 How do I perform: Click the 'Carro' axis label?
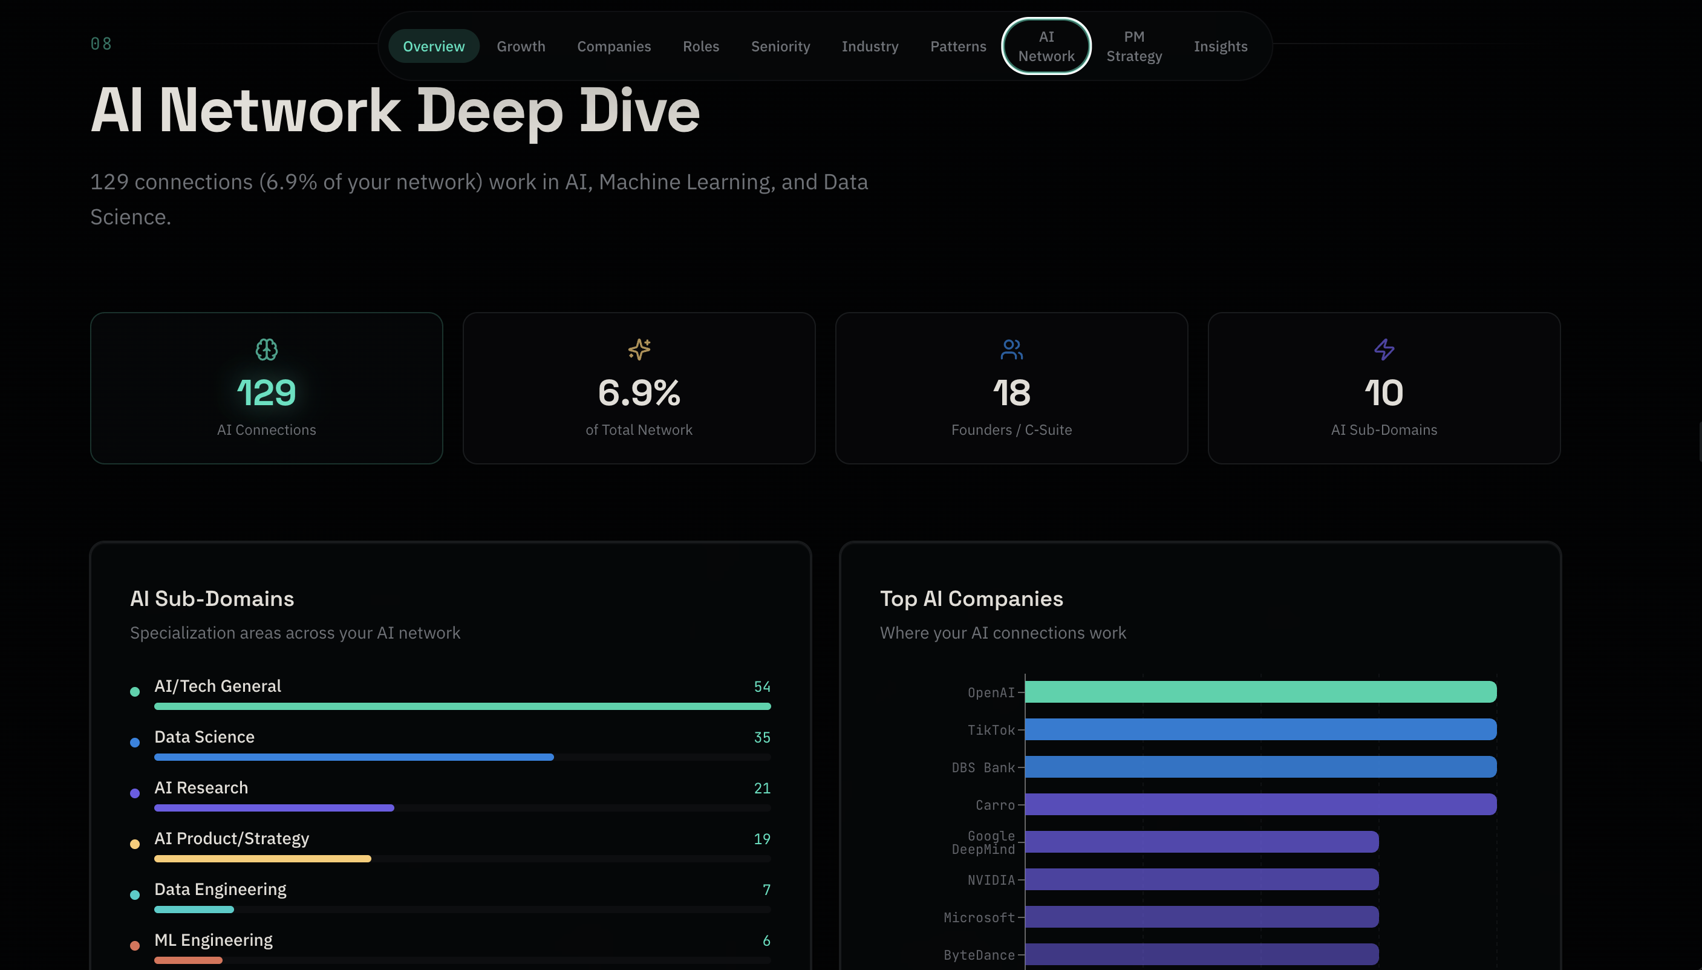(995, 805)
